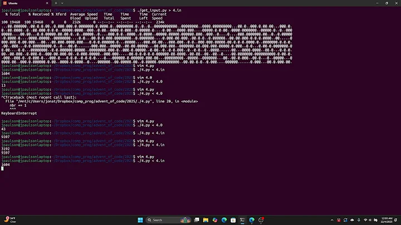The height and width of the screenshot is (225, 401).
Task: Click the Ubuntu logo on the tab
Action: (5, 3)
